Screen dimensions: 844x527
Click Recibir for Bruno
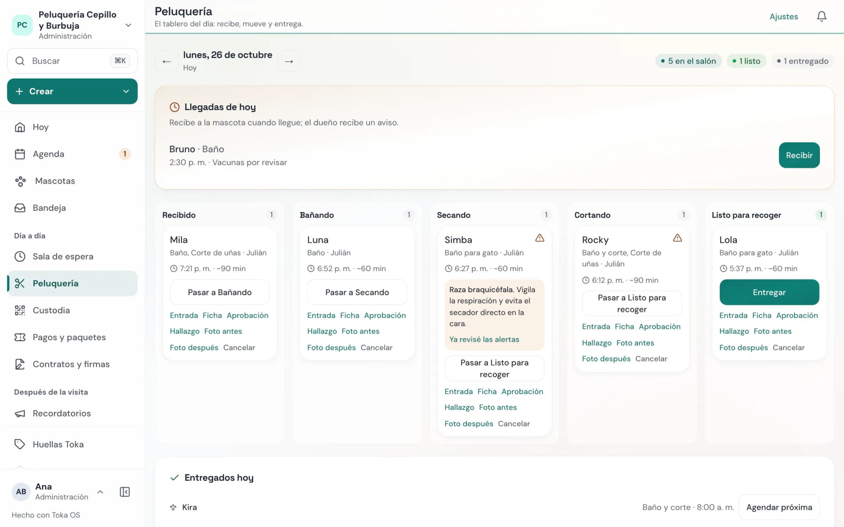pos(799,155)
